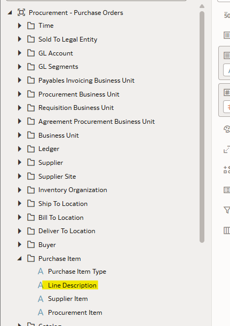230x326 pixels.
Task: Click the hash values section icon
Action: pos(227,92)
